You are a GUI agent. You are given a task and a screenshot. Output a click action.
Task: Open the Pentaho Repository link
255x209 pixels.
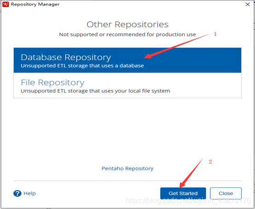point(127,169)
